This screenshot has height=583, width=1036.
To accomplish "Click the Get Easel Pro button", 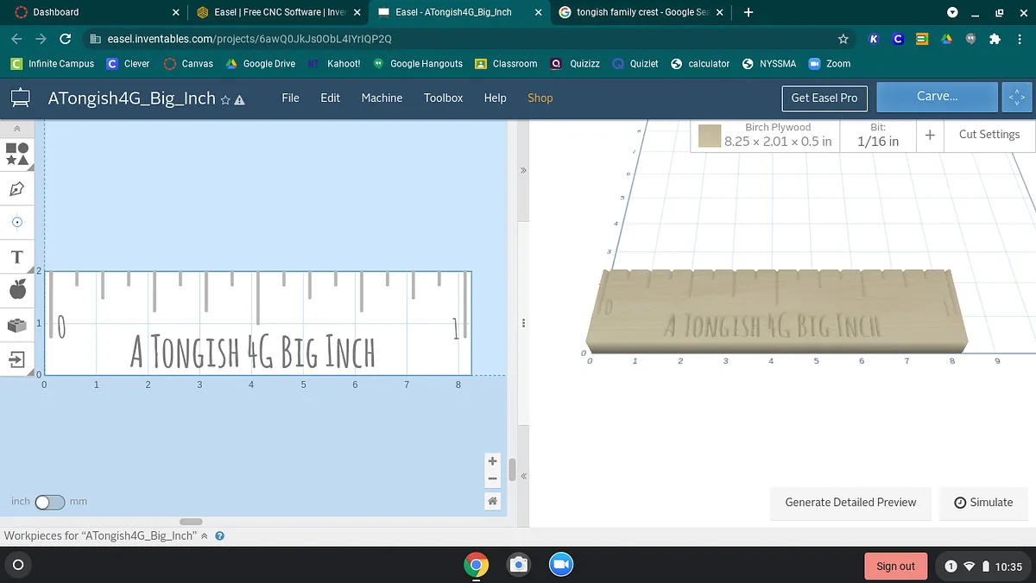I will pyautogui.click(x=824, y=98).
